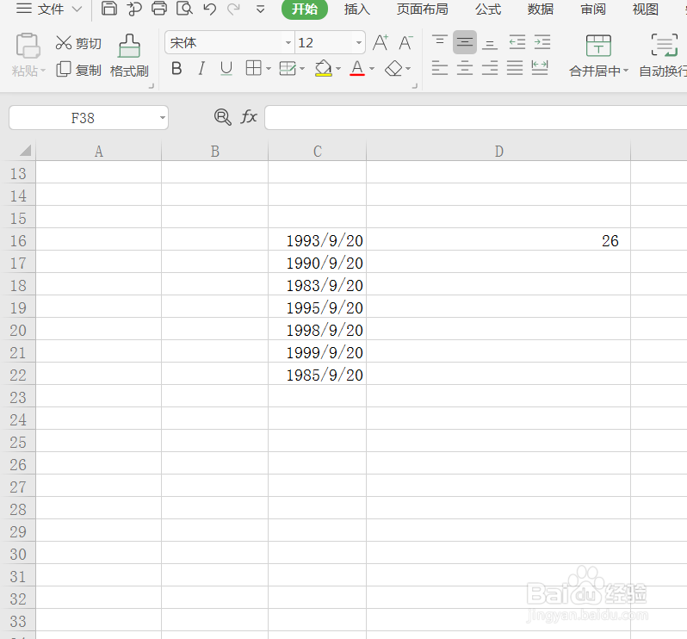Viewport: 687px width, 639px height.
Task: Toggle italic formatting
Action: (201, 68)
